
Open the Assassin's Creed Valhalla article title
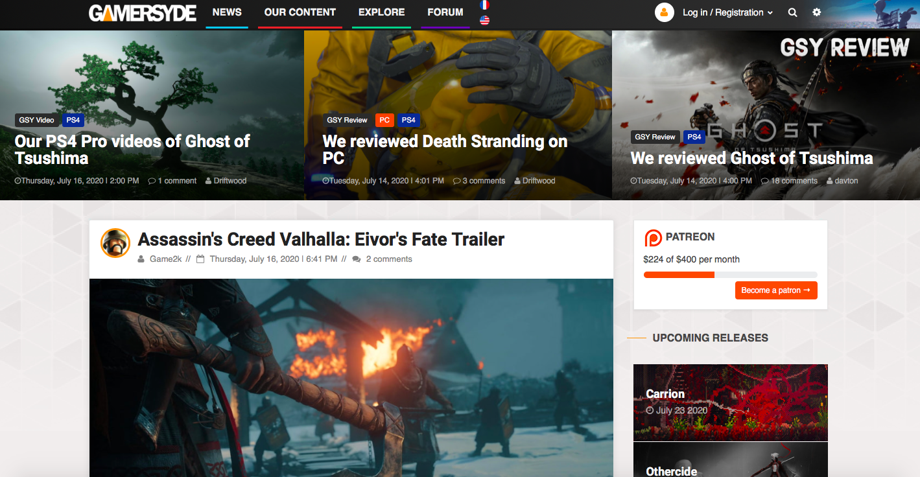pyautogui.click(x=321, y=239)
